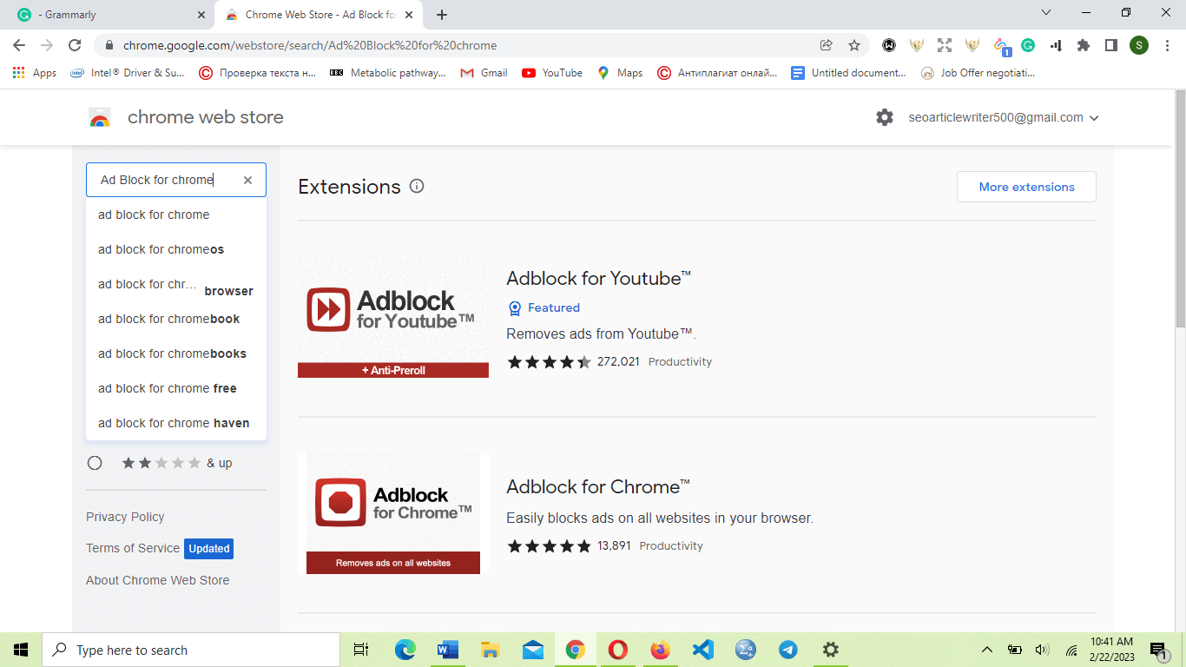
Task: Open Visual Studio Code from taskbar
Action: pos(703,650)
